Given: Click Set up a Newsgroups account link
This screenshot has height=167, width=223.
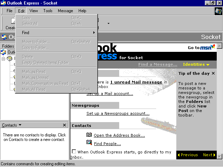Looking at the screenshot, I should click(118, 113).
